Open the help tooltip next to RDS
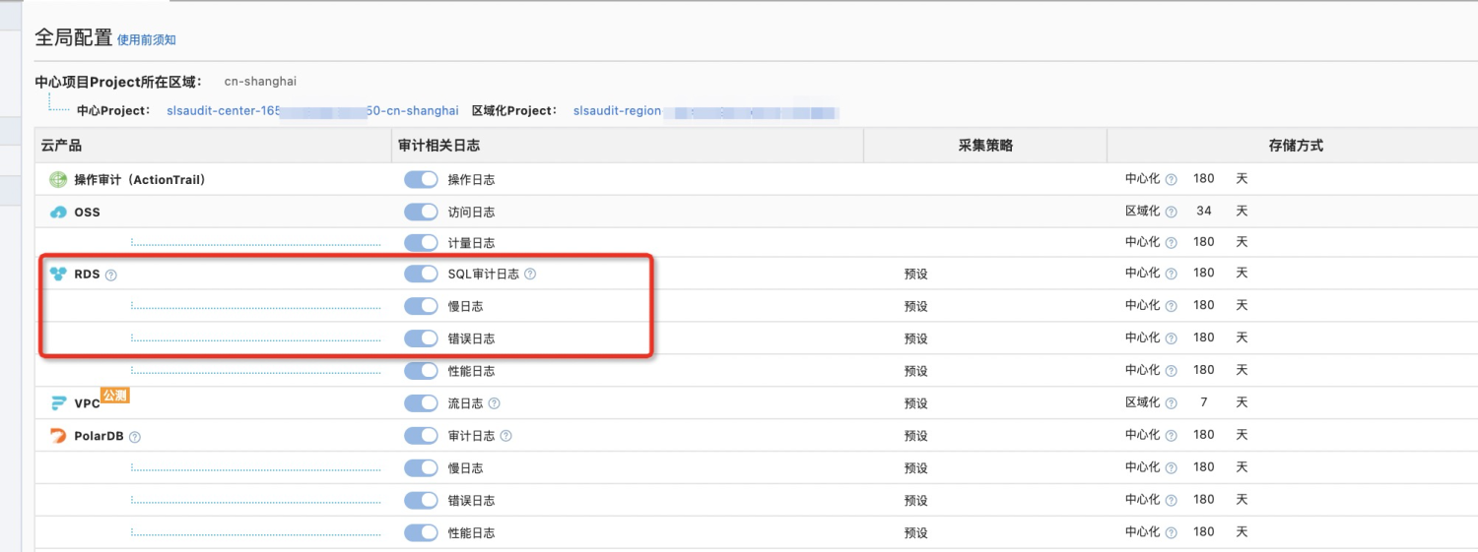The image size is (1478, 552). (x=110, y=275)
